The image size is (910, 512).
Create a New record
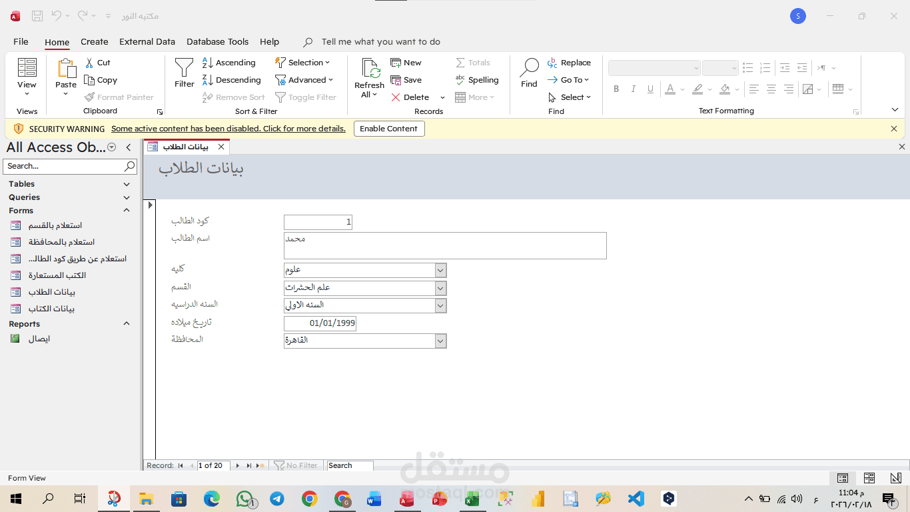(406, 63)
